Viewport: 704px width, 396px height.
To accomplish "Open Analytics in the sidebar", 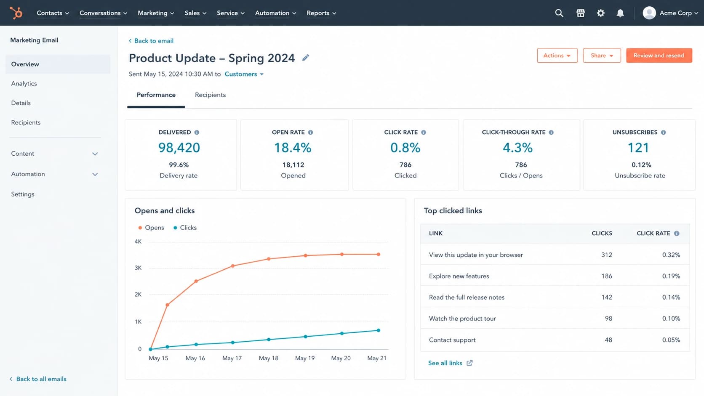I will (x=24, y=83).
